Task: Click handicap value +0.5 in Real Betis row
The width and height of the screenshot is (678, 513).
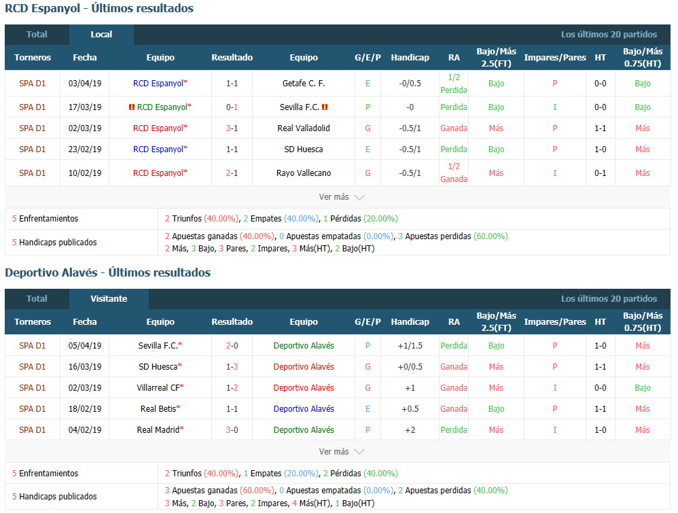Action: (x=410, y=409)
